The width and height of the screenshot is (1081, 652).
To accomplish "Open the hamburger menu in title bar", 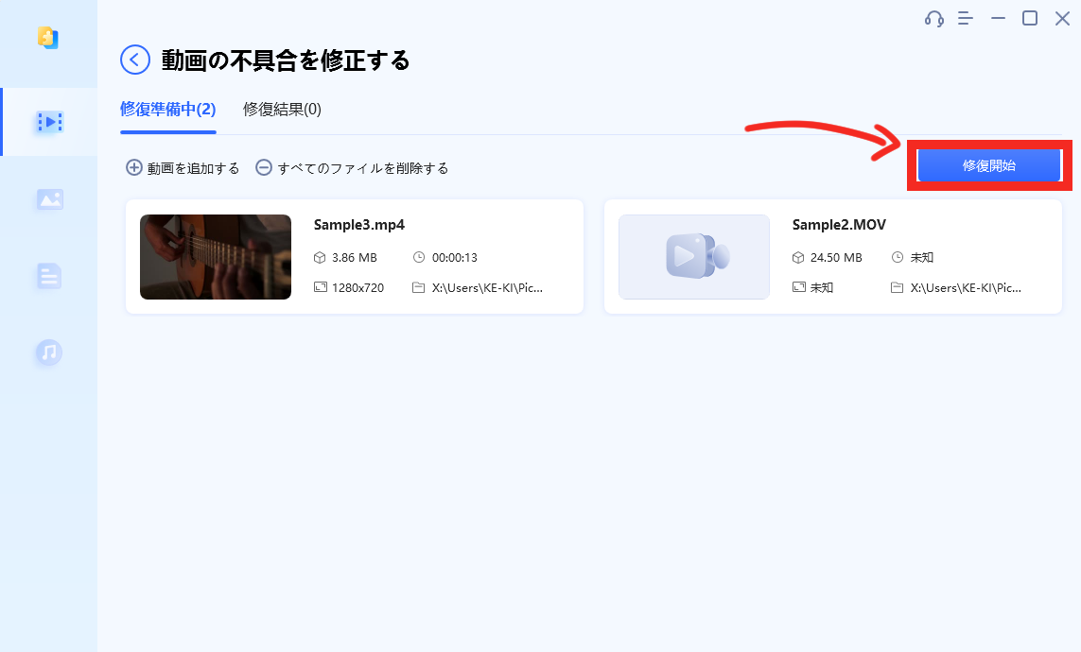I will pos(966,18).
